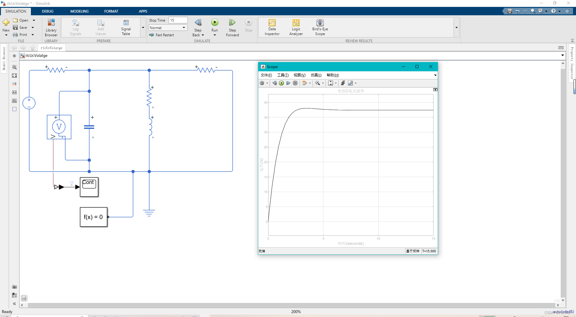Click the Undo icon in quick access
Viewport: 576px width, 317px height.
(x=517, y=11)
